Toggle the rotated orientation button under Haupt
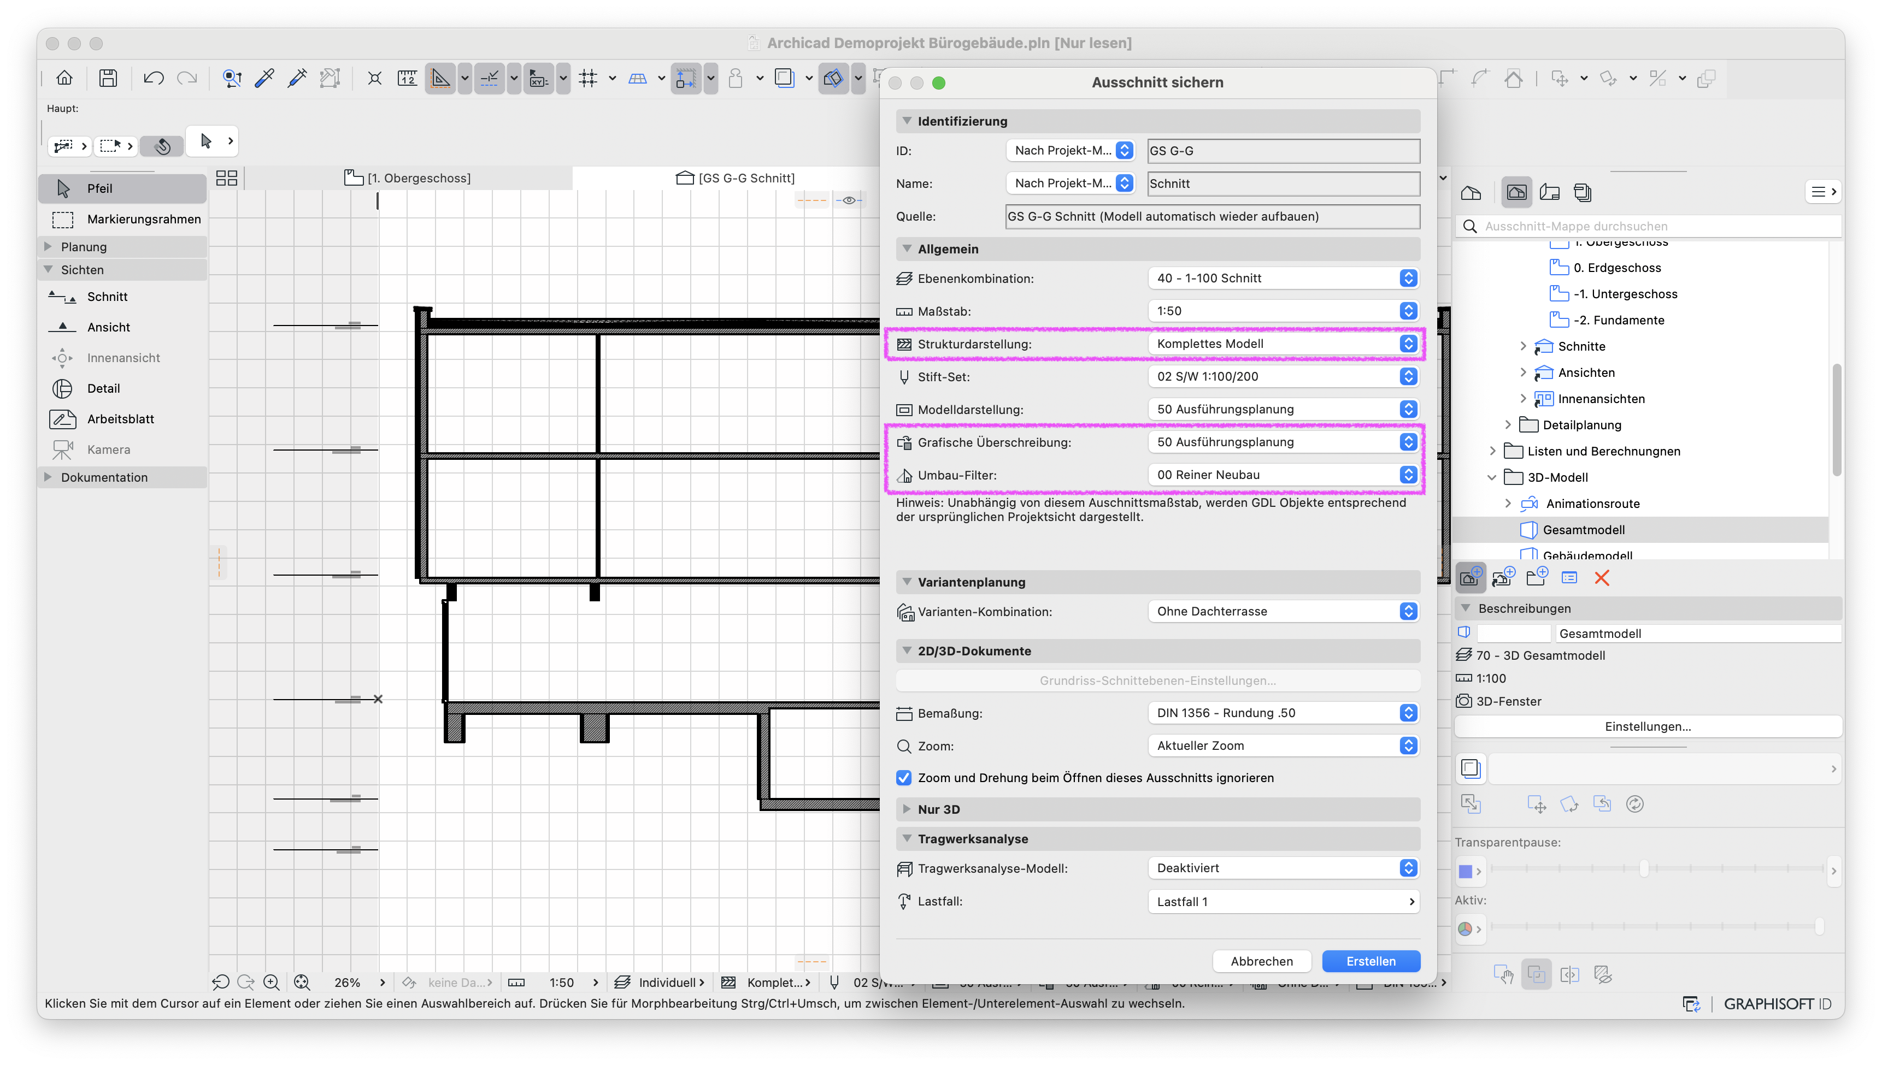1882x1065 pixels. tap(162, 146)
